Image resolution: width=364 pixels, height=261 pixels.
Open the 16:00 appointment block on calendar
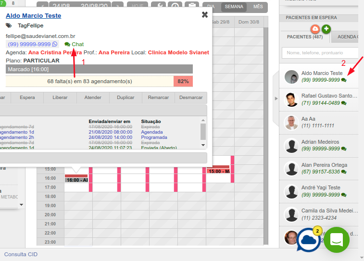pos(76,178)
